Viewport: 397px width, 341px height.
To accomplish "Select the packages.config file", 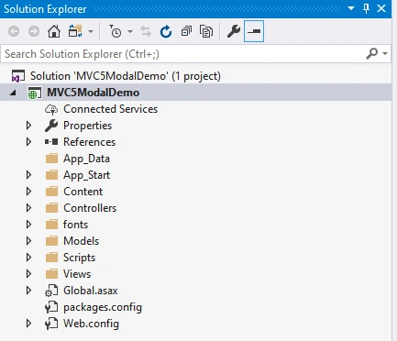I will point(103,307).
